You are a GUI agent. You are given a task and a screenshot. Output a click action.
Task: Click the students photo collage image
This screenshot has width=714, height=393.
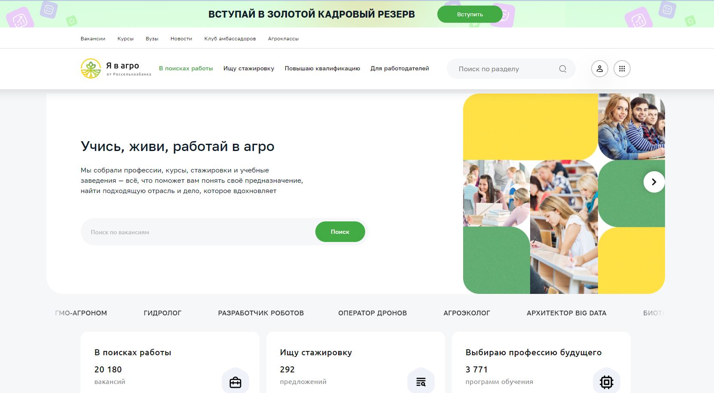(564, 193)
